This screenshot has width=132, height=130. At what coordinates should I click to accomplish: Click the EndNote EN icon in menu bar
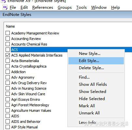coord(5,7)
